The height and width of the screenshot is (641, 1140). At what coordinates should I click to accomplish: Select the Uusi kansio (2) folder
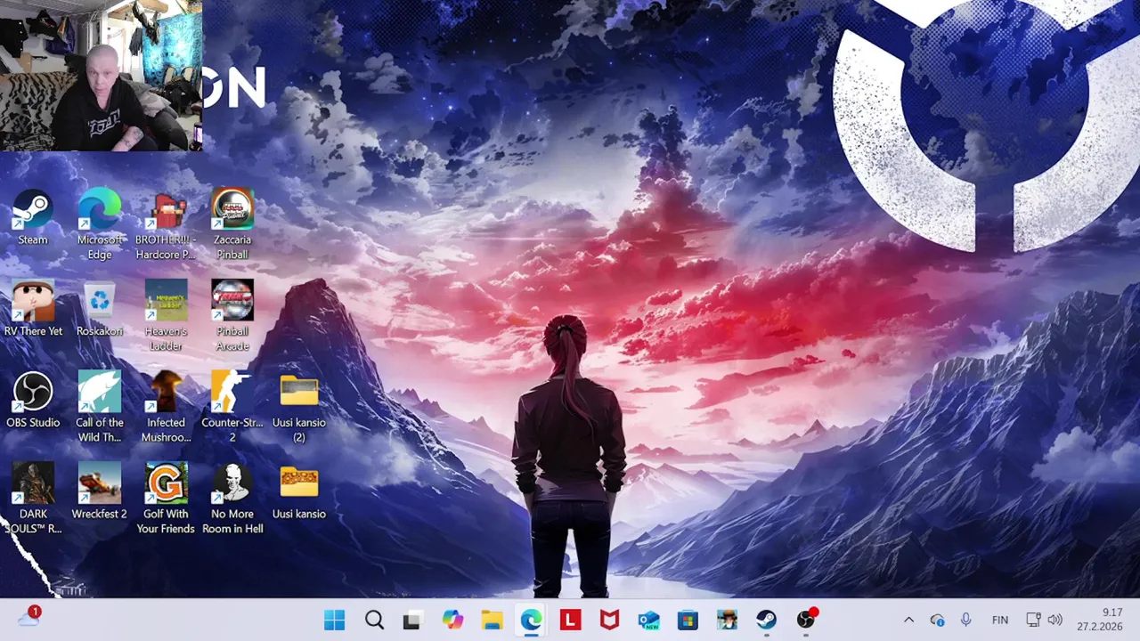click(299, 408)
